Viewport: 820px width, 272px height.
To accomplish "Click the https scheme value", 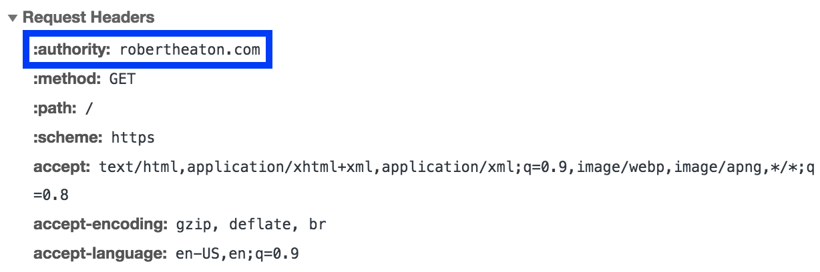I will pos(133,138).
